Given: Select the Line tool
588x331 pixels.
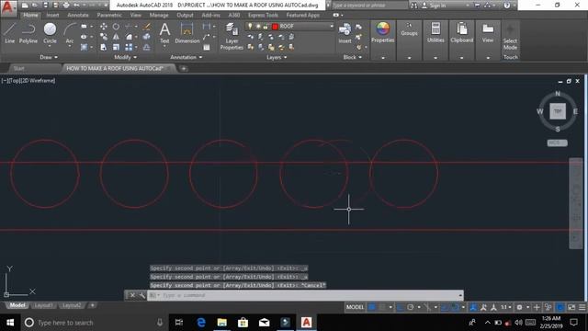Looking at the screenshot, I should 10,33.
